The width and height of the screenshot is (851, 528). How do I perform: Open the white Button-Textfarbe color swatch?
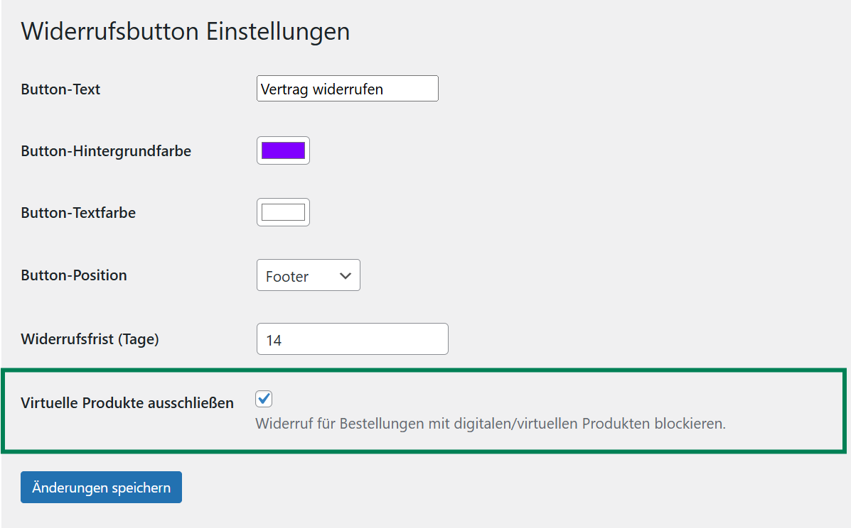click(283, 212)
